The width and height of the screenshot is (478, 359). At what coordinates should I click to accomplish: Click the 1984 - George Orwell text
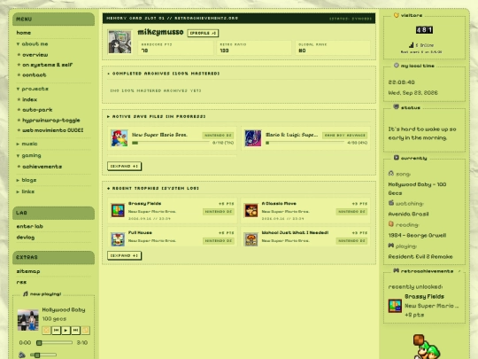417,236
